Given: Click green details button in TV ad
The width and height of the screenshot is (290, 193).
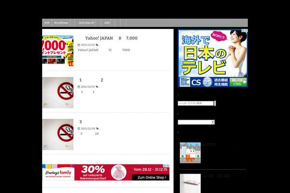Looking at the screenshot, I should click(x=238, y=82).
